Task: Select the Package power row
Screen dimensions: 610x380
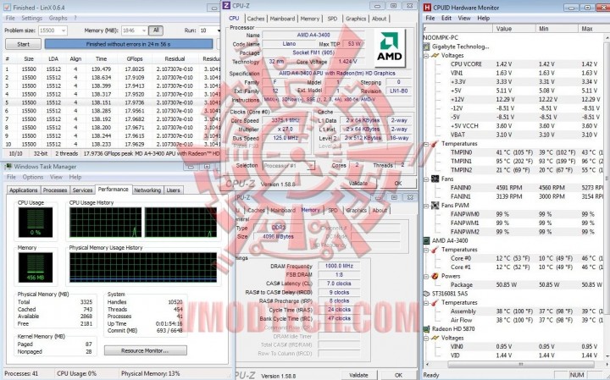Action: [x=513, y=285]
